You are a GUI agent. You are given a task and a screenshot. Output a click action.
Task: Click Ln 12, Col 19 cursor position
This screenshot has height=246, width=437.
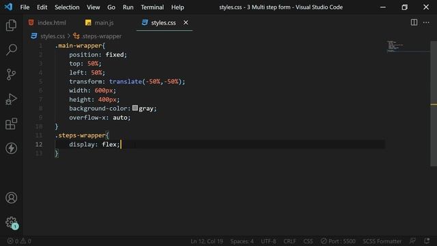coord(207,241)
